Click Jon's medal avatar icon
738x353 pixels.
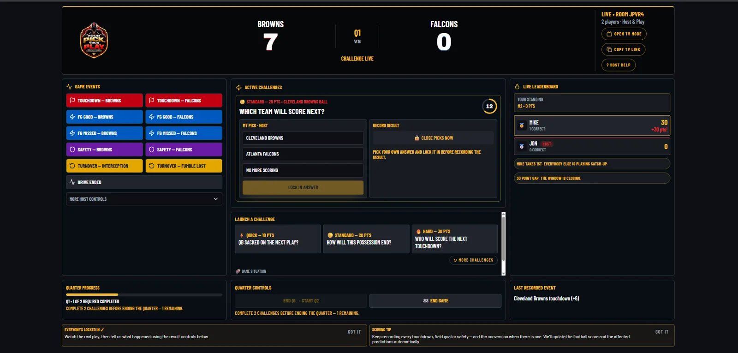pos(522,146)
